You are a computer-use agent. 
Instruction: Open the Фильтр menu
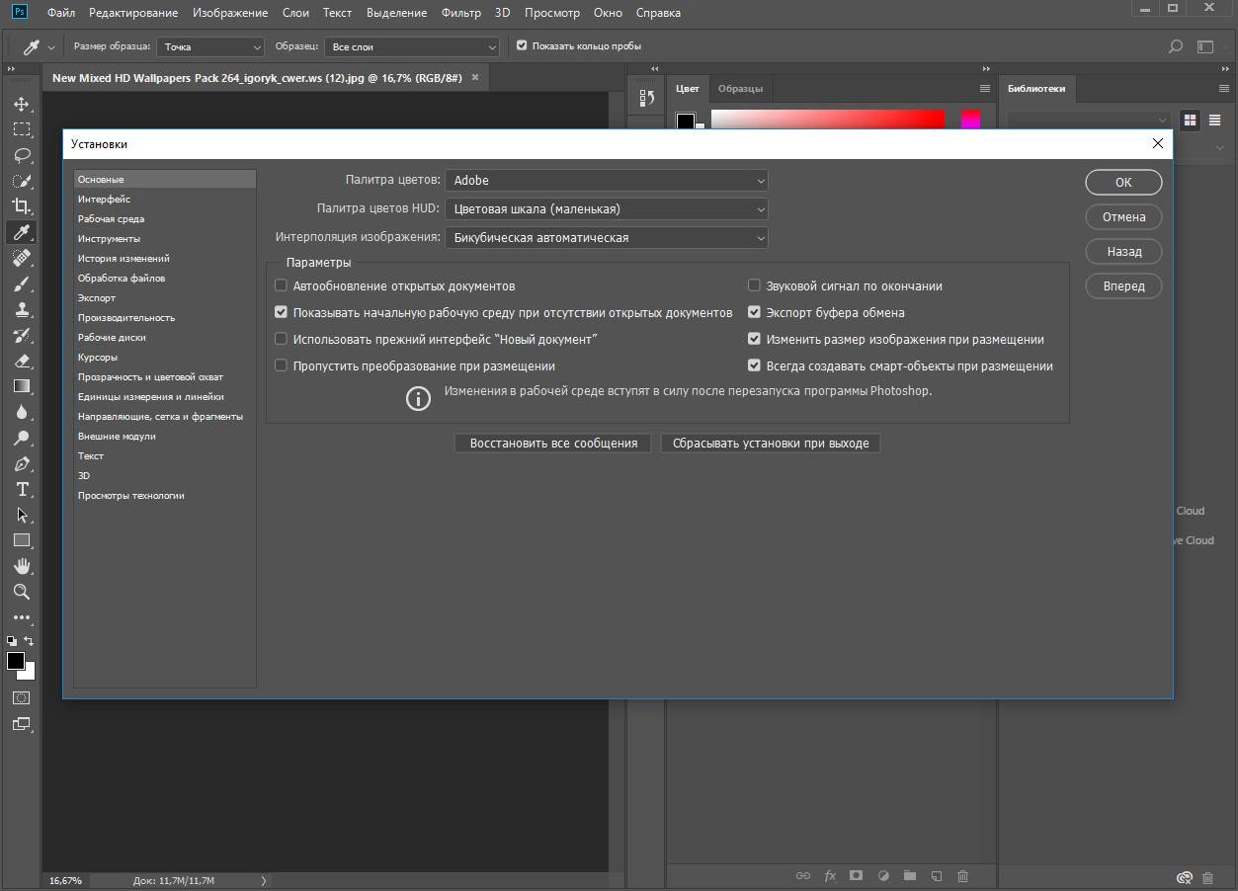(461, 13)
